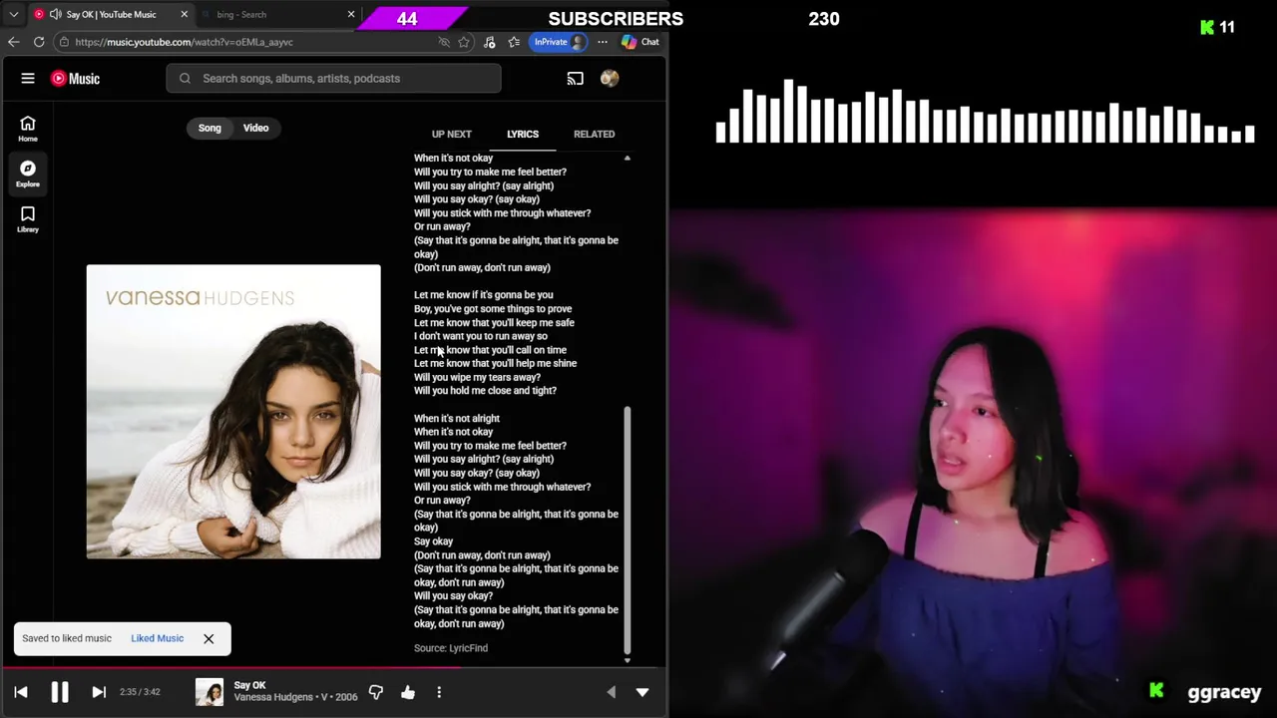Click the browser back arrow
The width and height of the screenshot is (1277, 718).
click(14, 42)
